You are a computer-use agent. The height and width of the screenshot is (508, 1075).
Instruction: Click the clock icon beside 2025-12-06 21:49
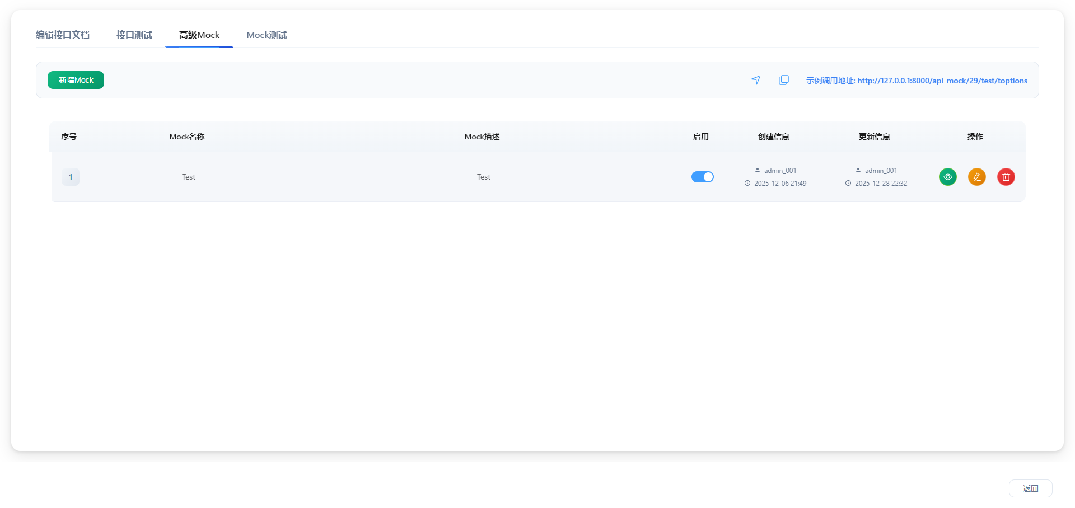[747, 183]
